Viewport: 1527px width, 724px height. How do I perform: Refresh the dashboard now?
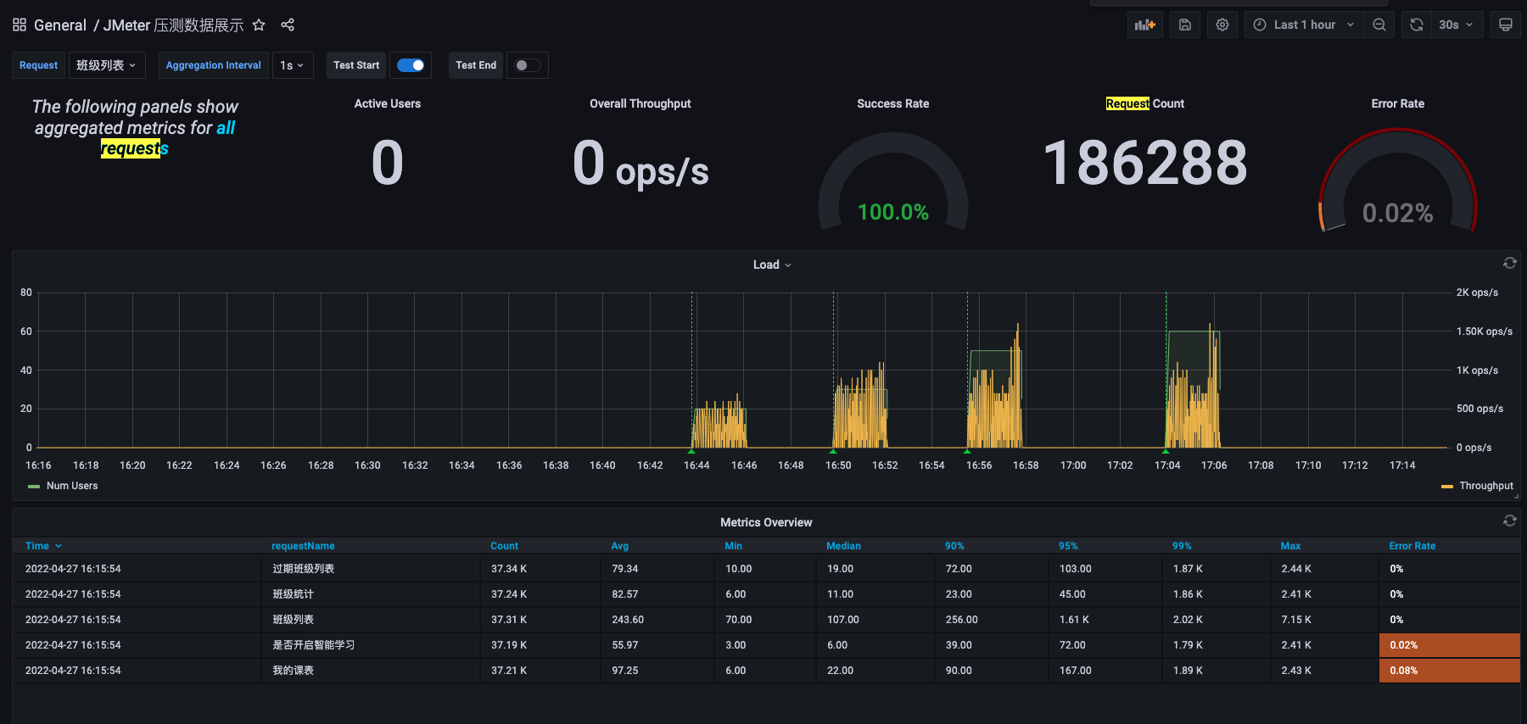[x=1417, y=25]
